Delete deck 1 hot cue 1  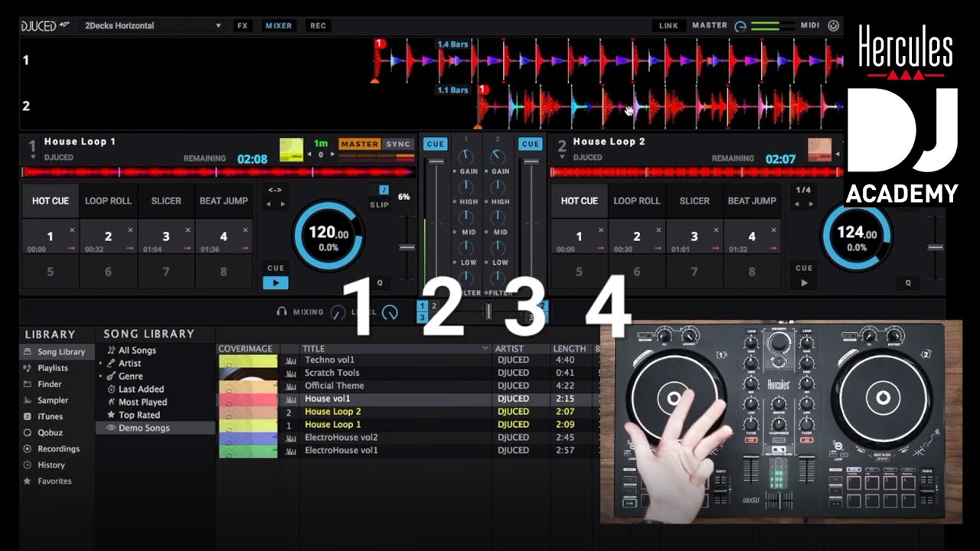[73, 230]
